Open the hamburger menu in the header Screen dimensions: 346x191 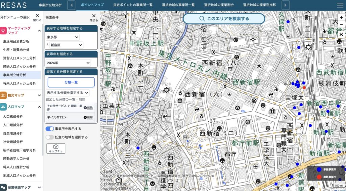[340, 5]
